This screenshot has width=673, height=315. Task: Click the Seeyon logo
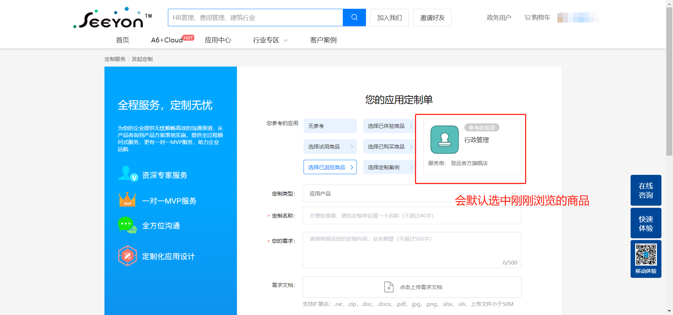pos(112,18)
